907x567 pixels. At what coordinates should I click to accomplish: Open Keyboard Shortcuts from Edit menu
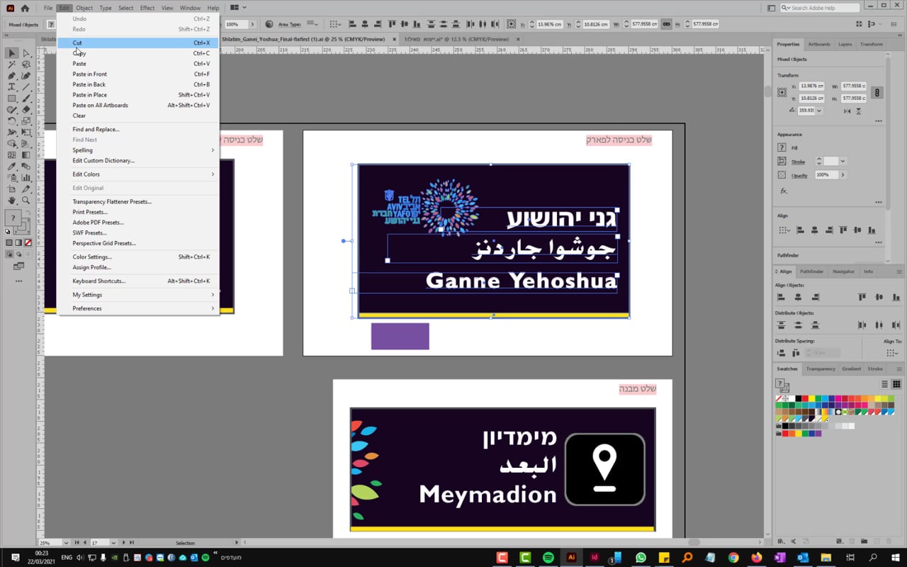(99, 281)
